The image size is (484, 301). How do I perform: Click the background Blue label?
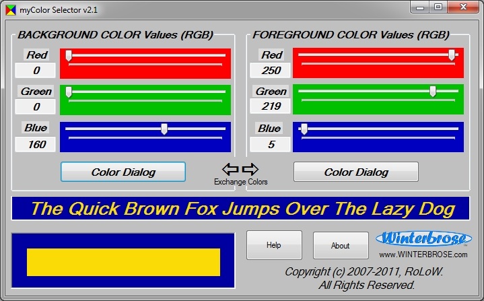pos(36,128)
